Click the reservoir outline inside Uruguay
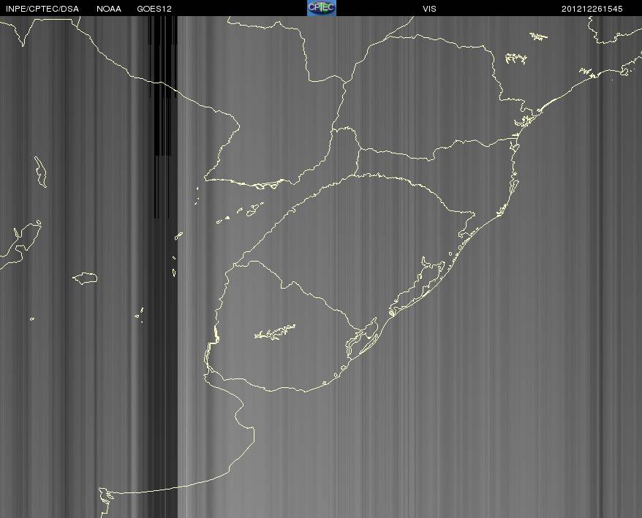The height and width of the screenshot is (518, 642). click(x=275, y=332)
